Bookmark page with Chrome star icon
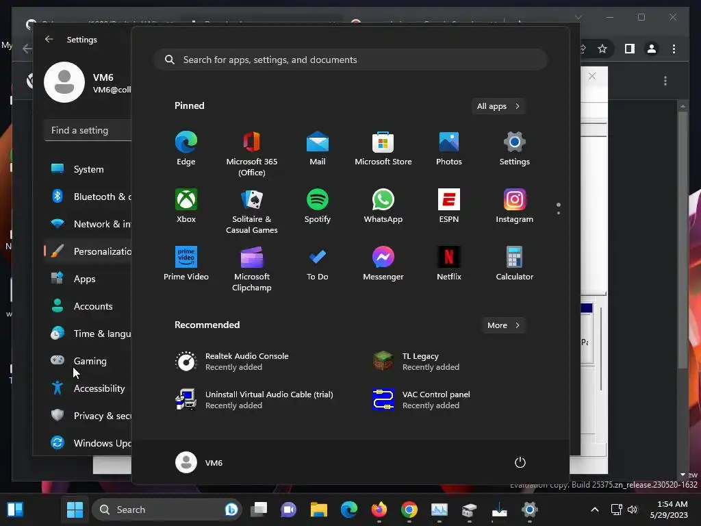Image resolution: width=701 pixels, height=526 pixels. pyautogui.click(x=602, y=49)
